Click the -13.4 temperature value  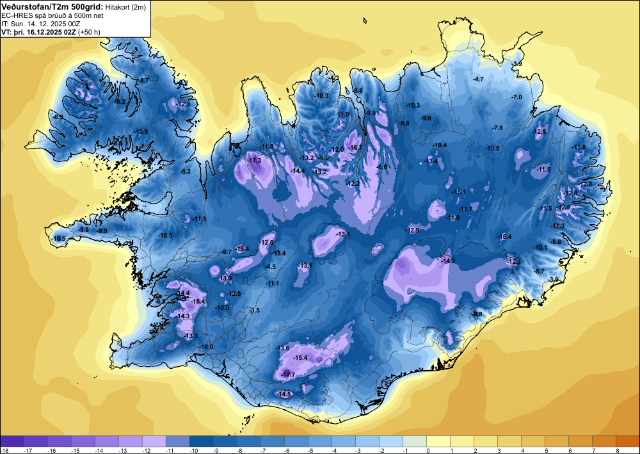click(x=431, y=161)
